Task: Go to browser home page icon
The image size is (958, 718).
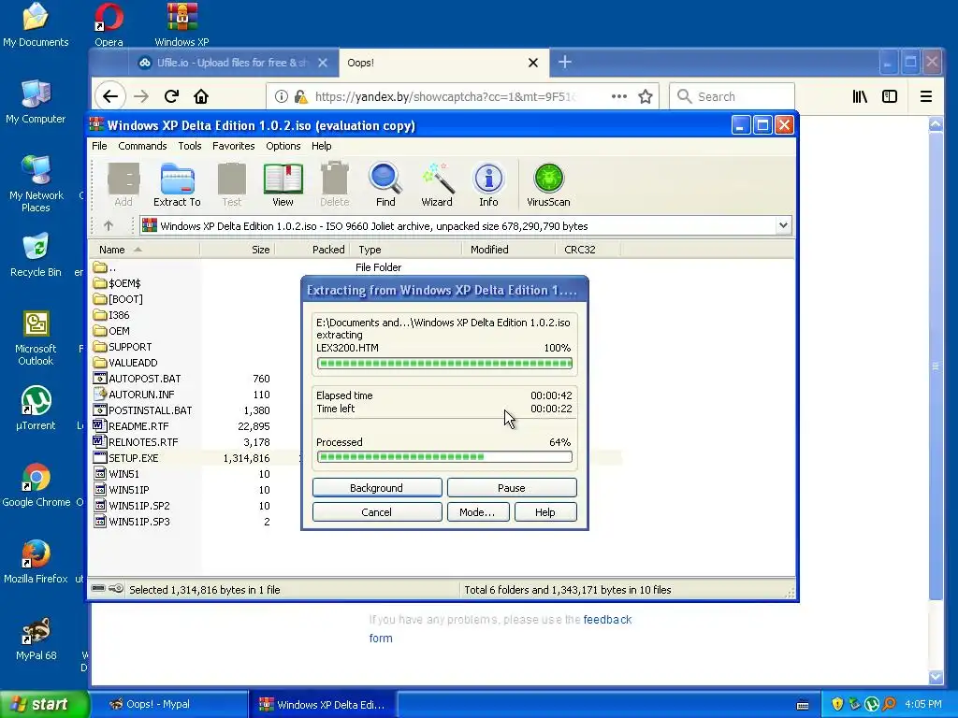Action: coord(201,96)
